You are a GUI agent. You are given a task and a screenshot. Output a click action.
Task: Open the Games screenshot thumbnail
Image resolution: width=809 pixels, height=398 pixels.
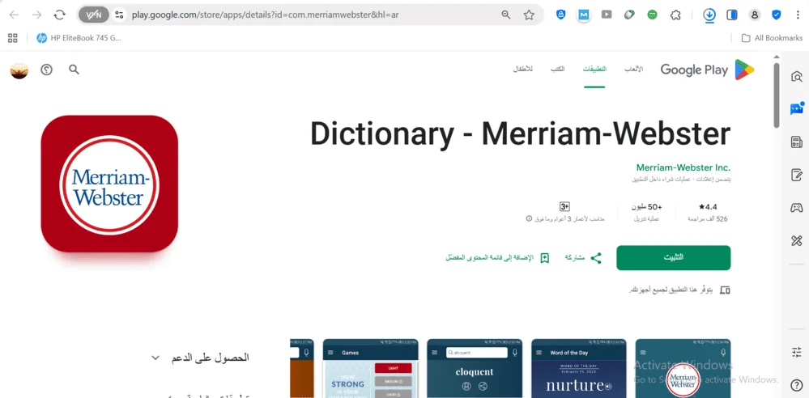(370, 368)
